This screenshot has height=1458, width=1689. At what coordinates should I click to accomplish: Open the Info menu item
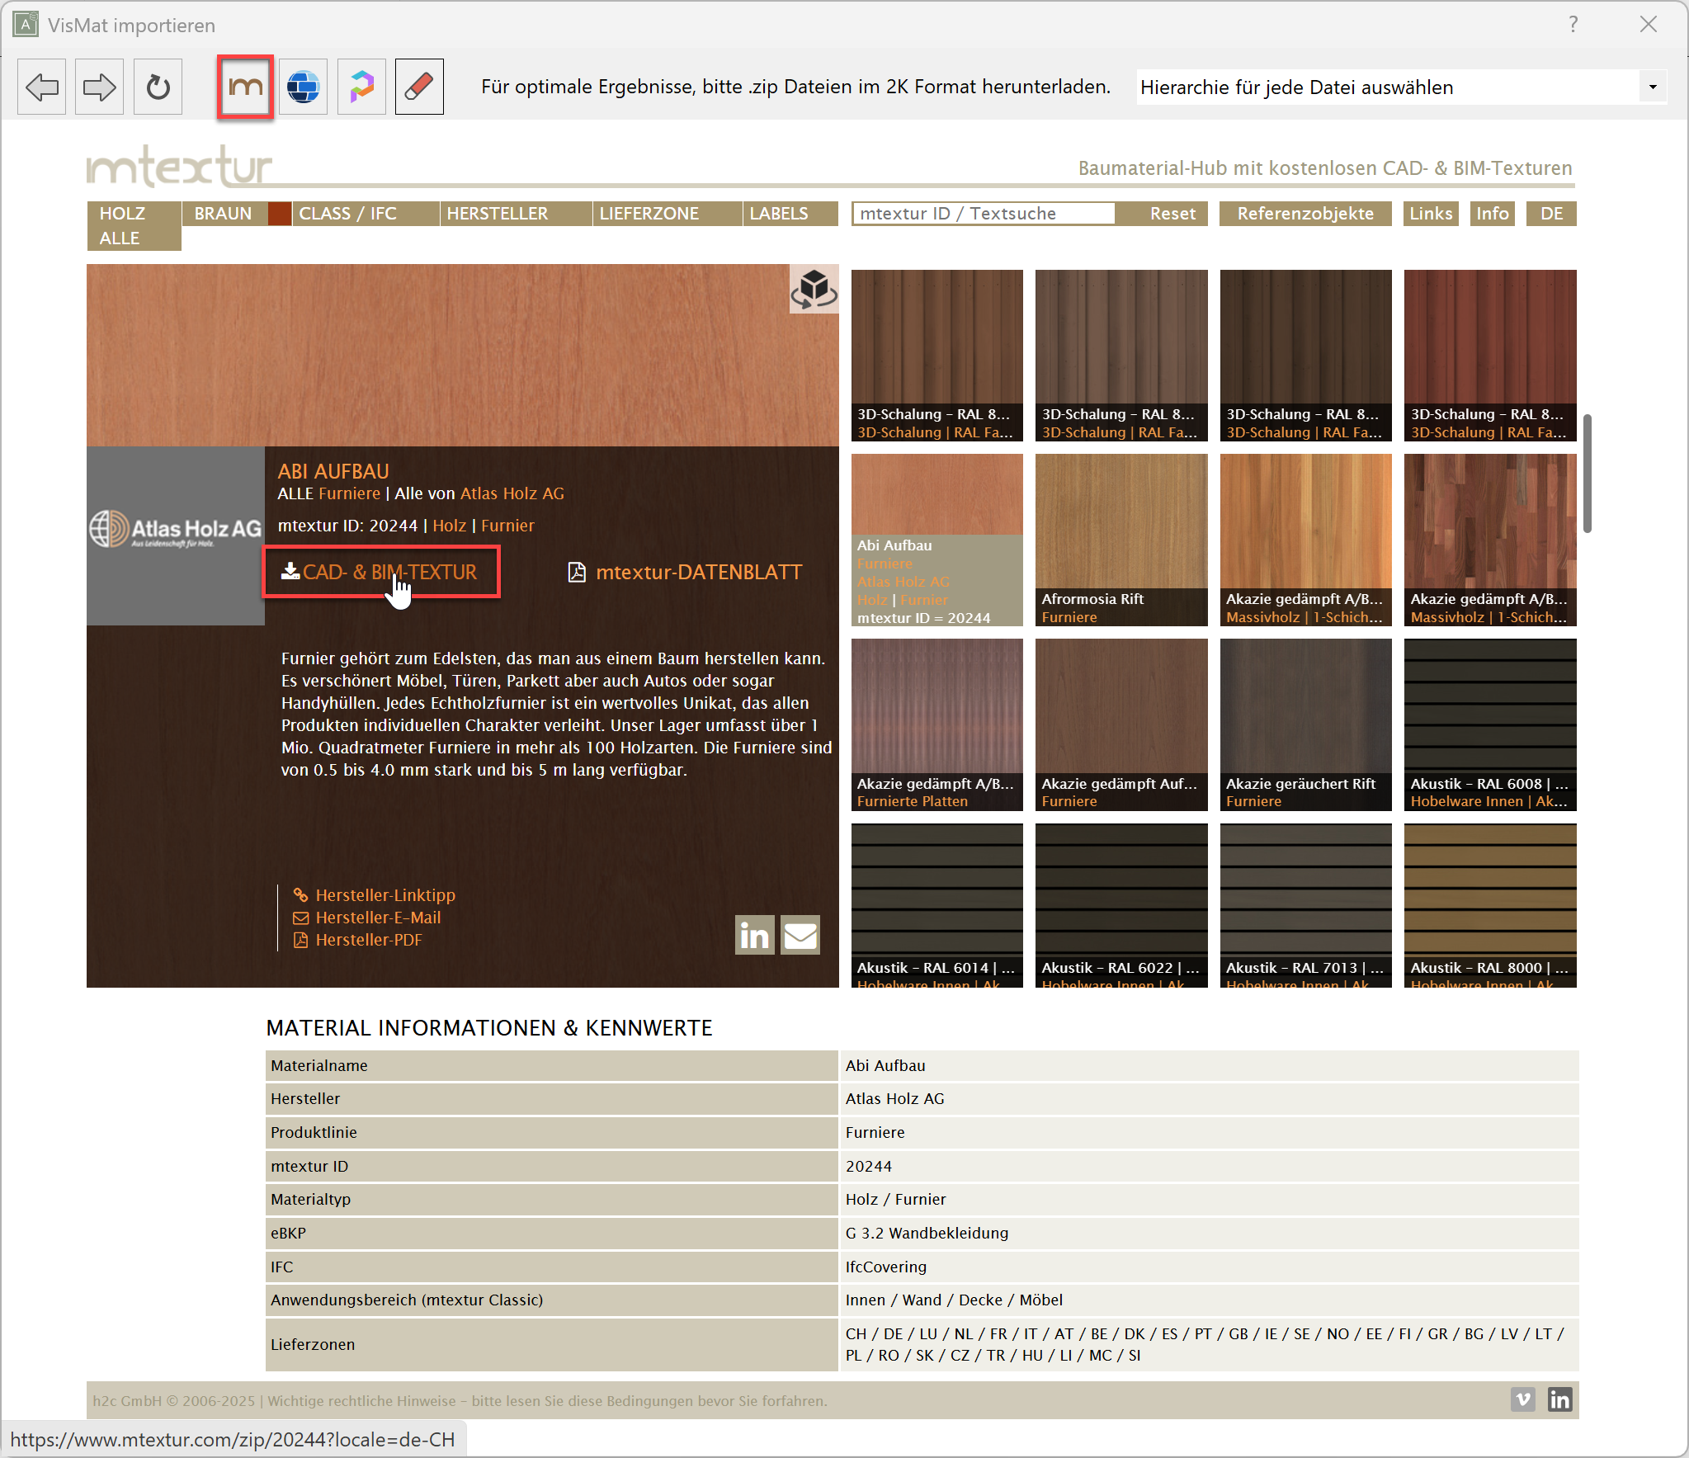pyautogui.click(x=1492, y=213)
